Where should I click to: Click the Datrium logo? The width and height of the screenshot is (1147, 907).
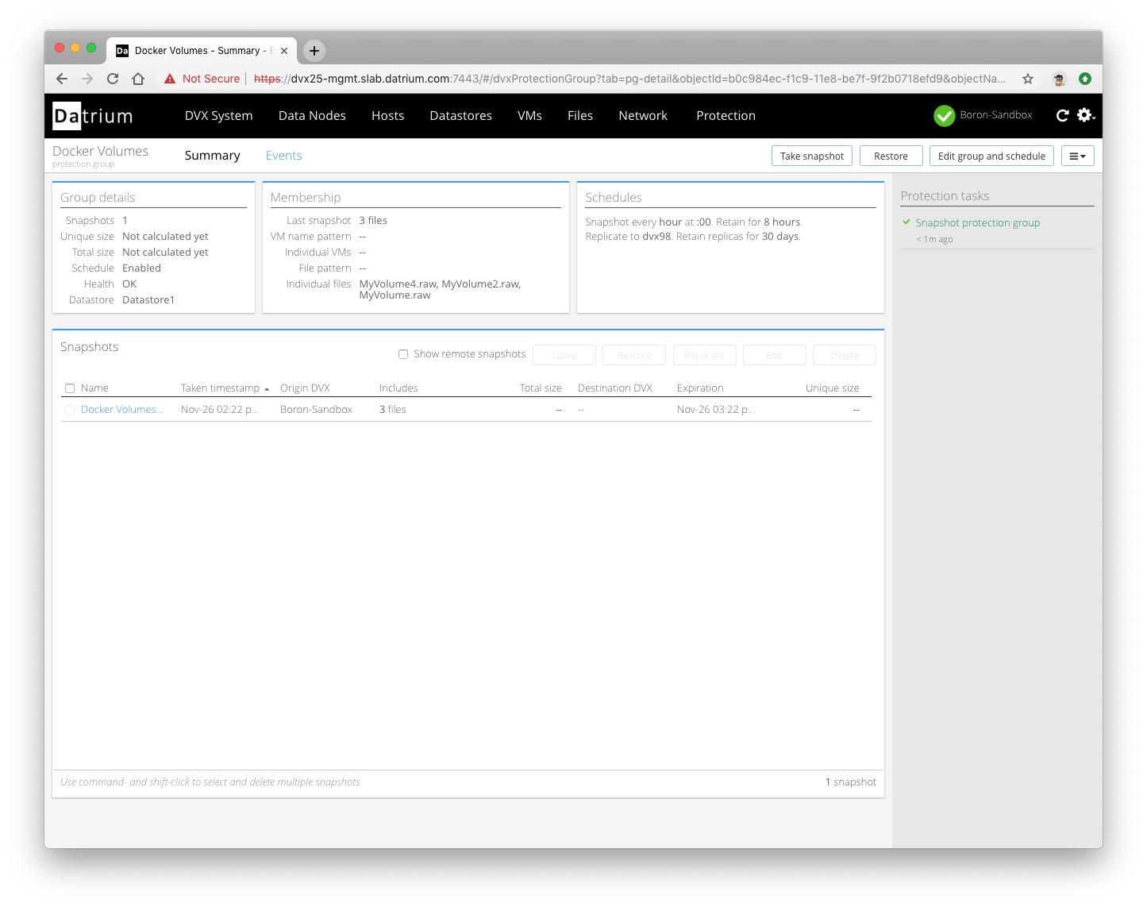coord(92,116)
